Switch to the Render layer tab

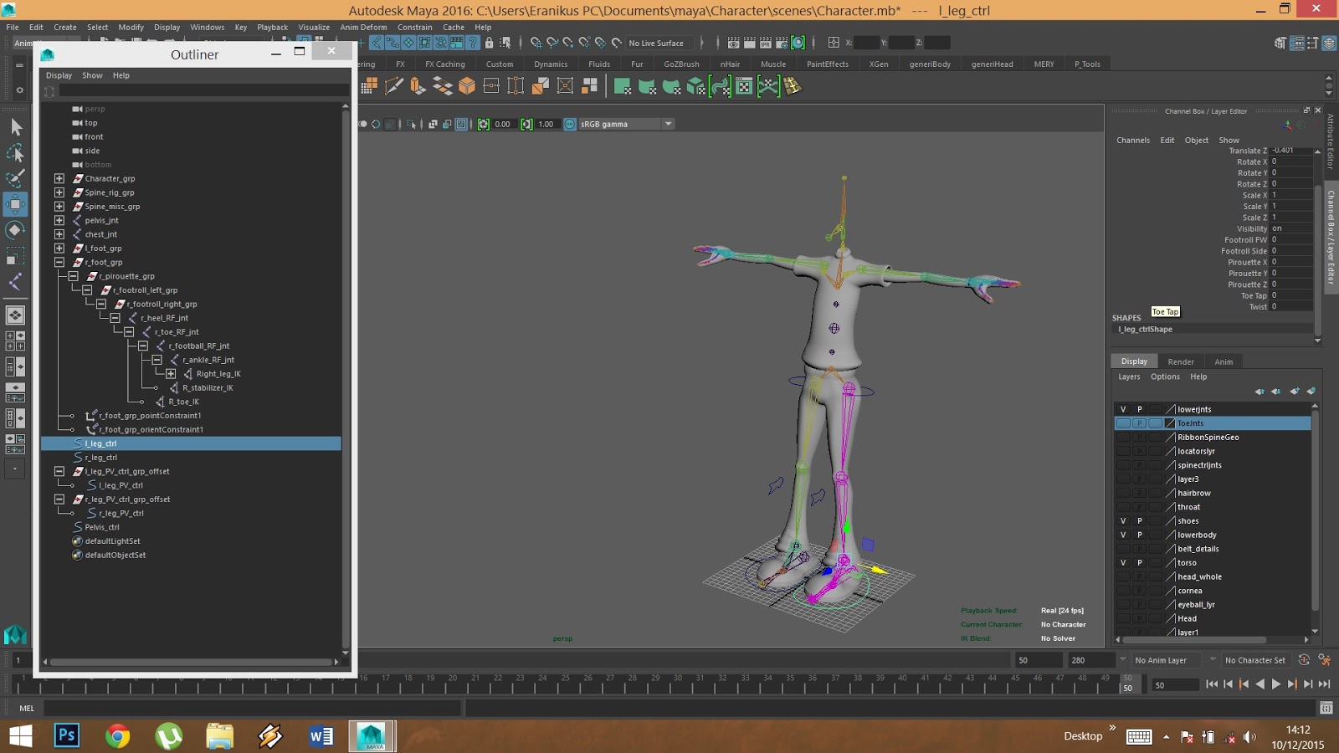click(x=1181, y=361)
